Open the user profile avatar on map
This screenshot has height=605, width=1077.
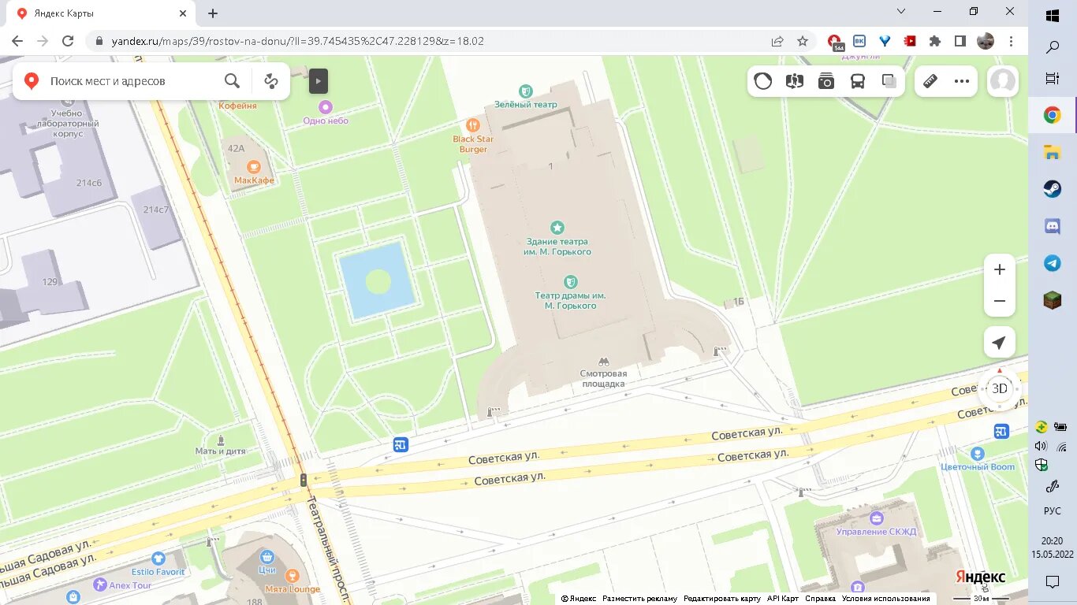click(1003, 80)
